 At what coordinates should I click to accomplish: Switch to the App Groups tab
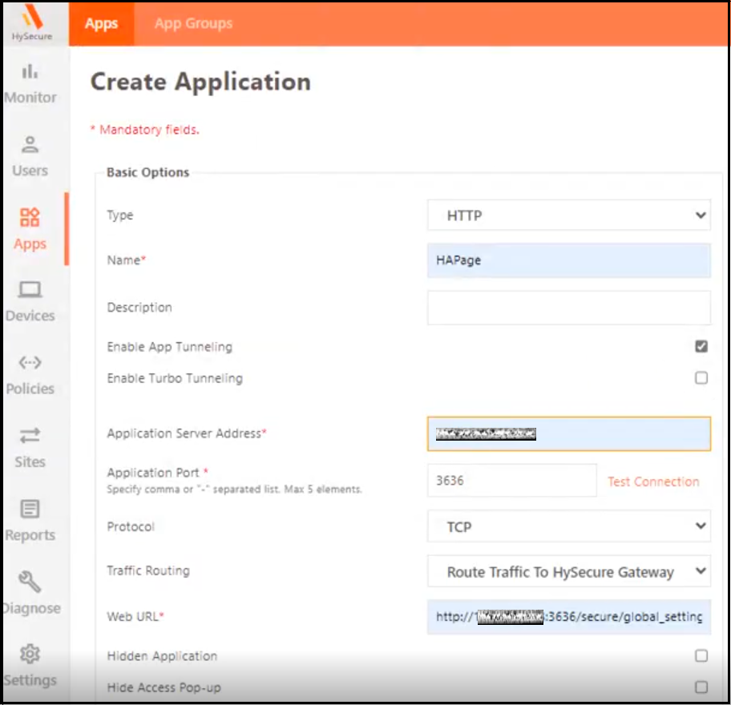tap(193, 23)
